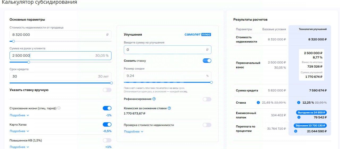Click info icon beside 79 542 ₽ payment

[299, 117]
